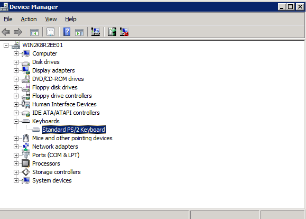Select Mice and other pointing devices
This screenshot has width=306, height=219.
[72, 138]
